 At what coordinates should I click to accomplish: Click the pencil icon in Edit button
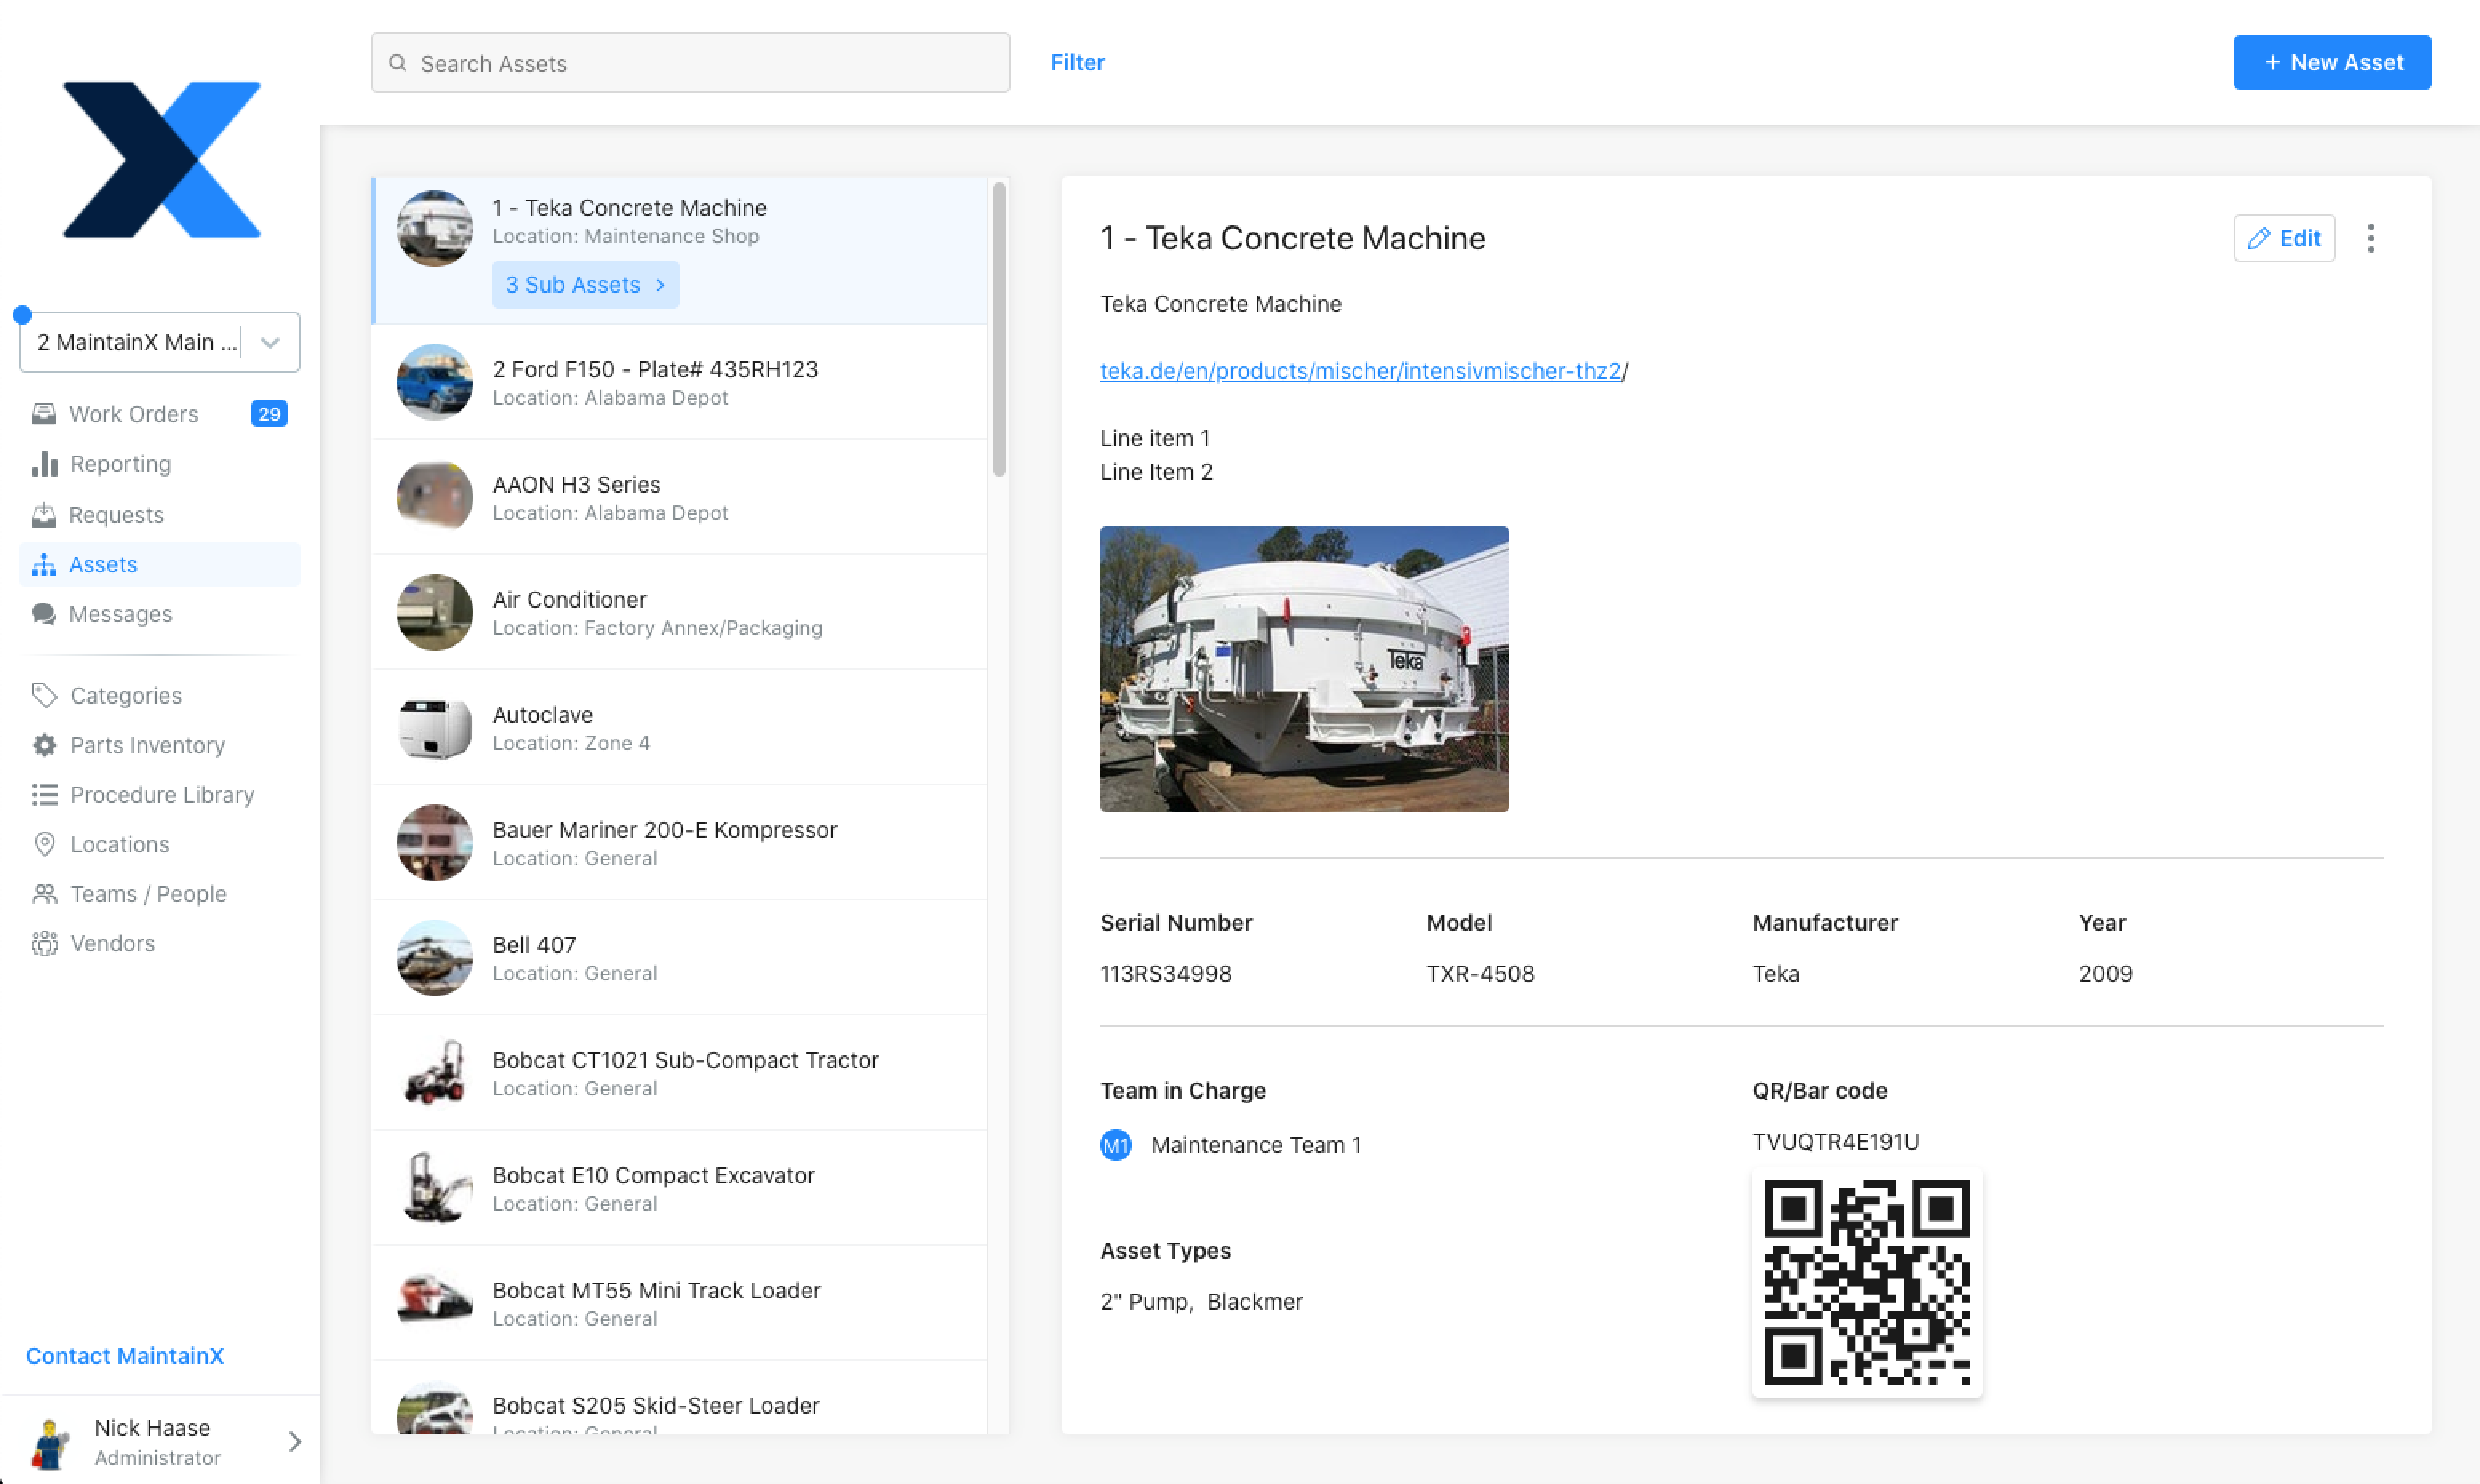[x=2259, y=238]
